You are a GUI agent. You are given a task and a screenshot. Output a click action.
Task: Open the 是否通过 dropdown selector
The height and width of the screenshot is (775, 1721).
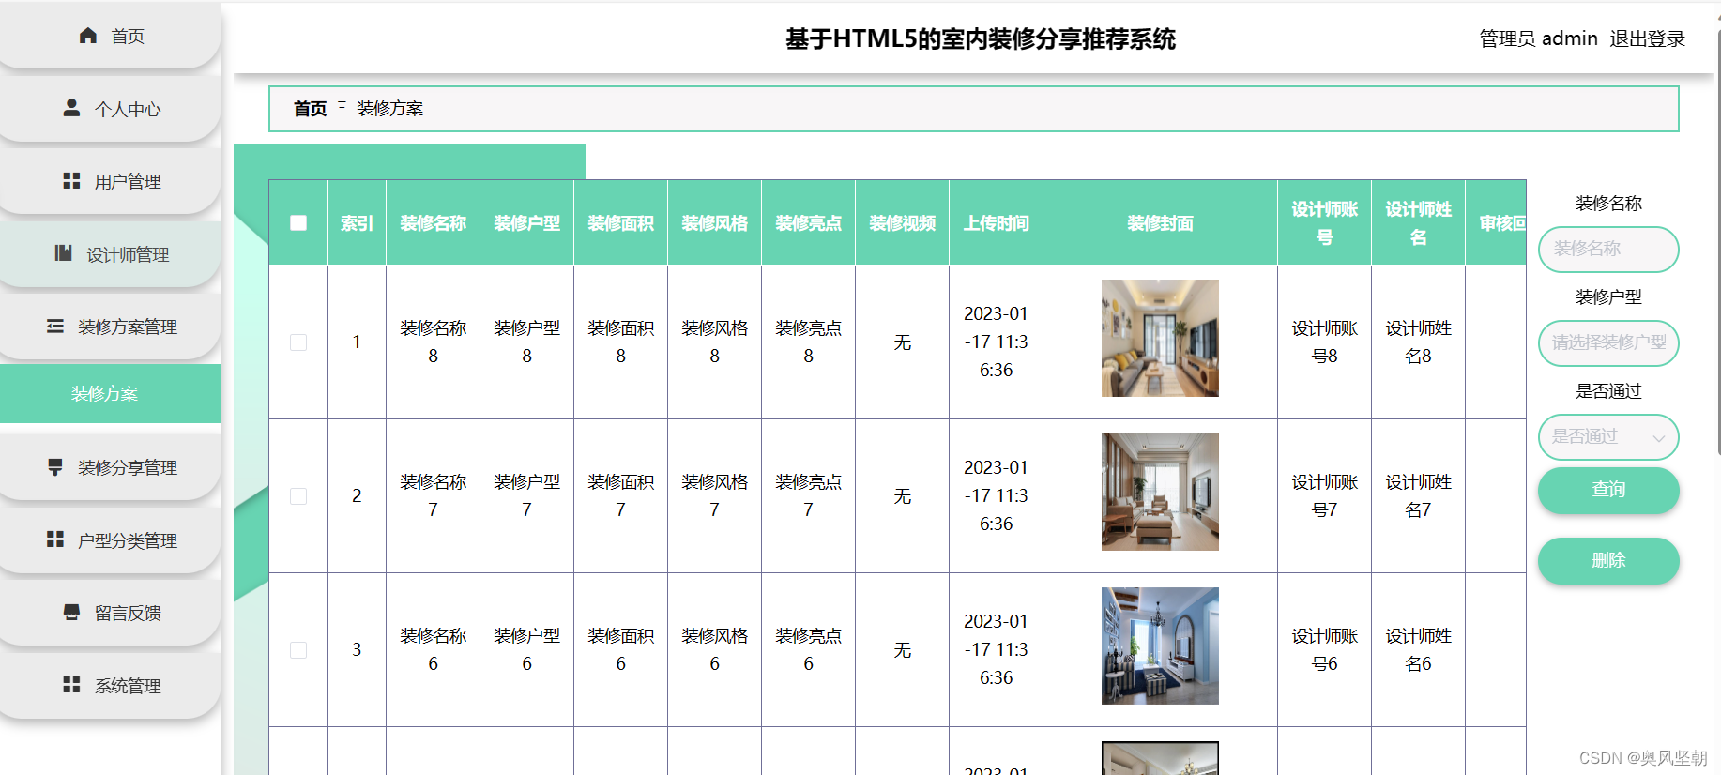[1608, 436]
